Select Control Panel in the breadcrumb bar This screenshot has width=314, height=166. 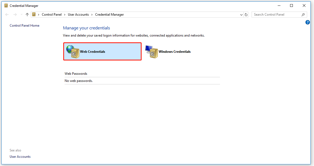[52, 14]
